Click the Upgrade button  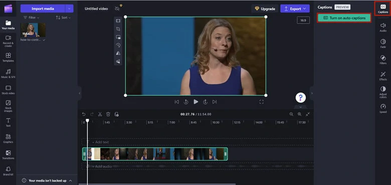click(265, 8)
